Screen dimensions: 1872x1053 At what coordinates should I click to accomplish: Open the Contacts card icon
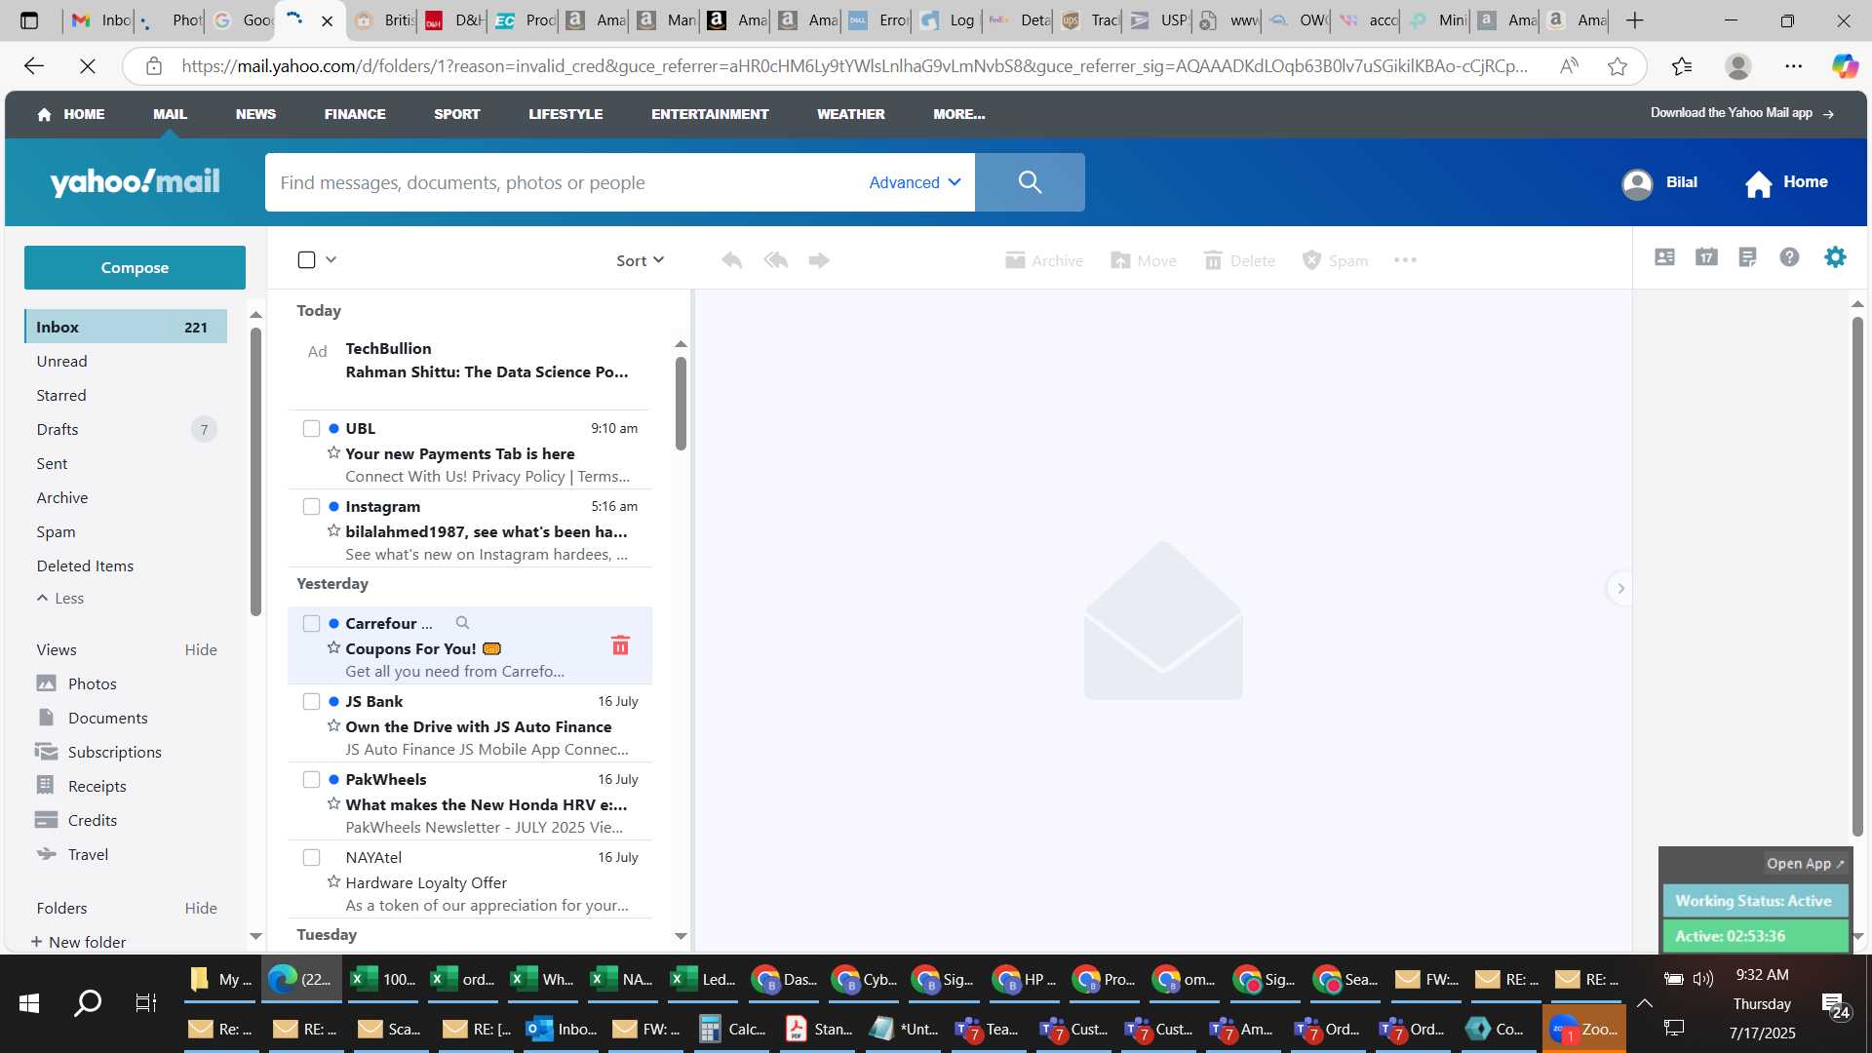pos(1664,257)
